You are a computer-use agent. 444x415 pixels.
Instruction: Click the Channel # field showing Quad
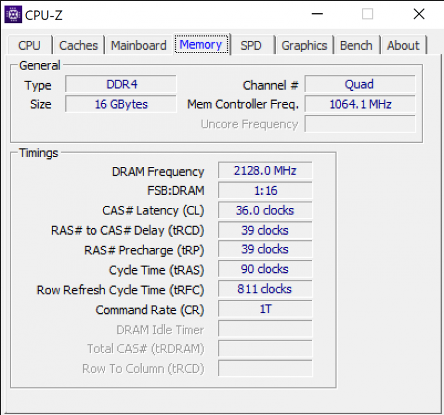coord(360,84)
